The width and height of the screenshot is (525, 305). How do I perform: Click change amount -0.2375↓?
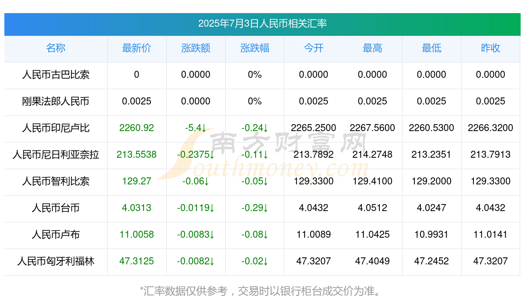point(196,155)
